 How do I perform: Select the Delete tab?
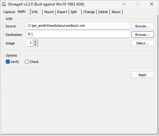point(103,12)
